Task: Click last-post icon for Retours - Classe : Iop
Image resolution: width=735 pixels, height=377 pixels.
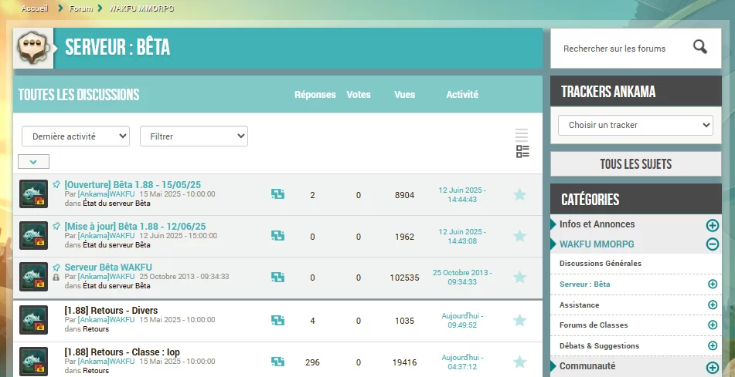Action: click(277, 362)
